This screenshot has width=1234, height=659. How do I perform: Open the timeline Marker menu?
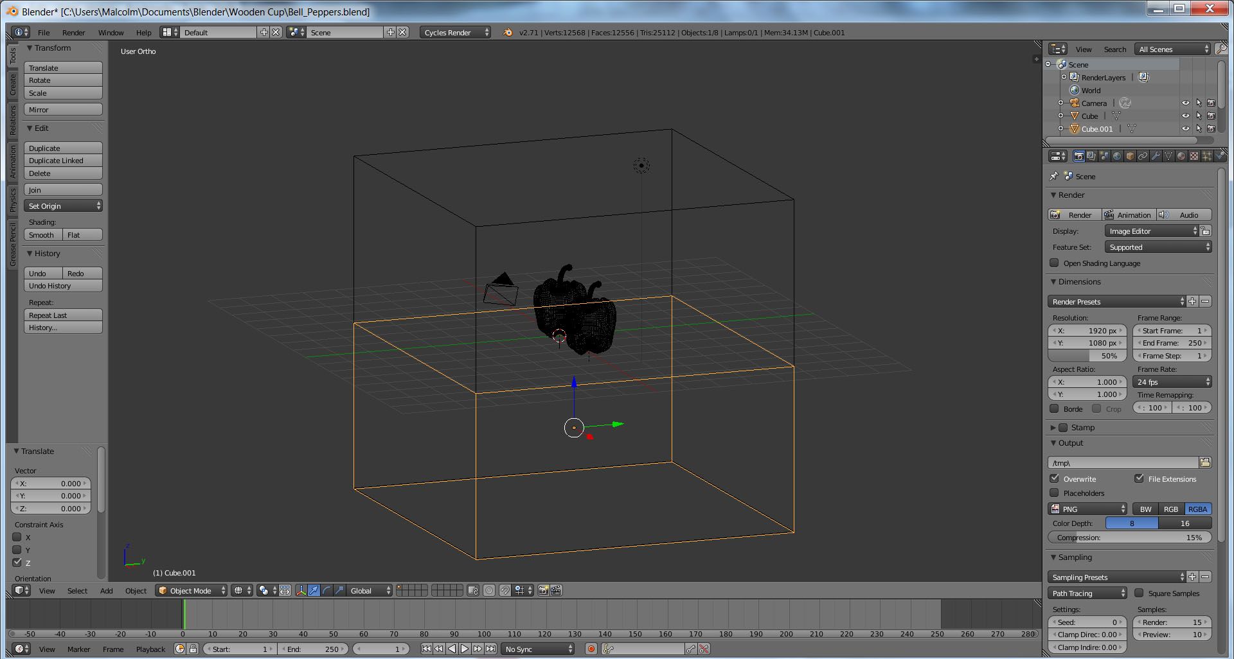click(78, 649)
